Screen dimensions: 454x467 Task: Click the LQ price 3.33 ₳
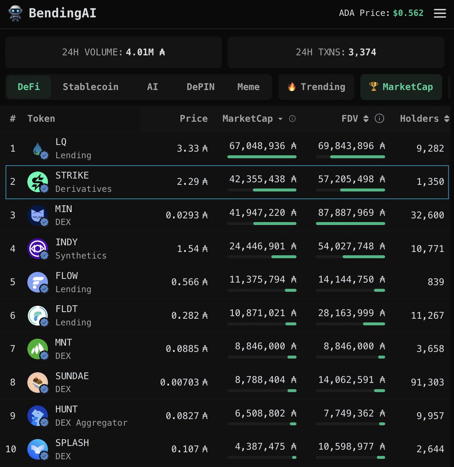pos(192,148)
